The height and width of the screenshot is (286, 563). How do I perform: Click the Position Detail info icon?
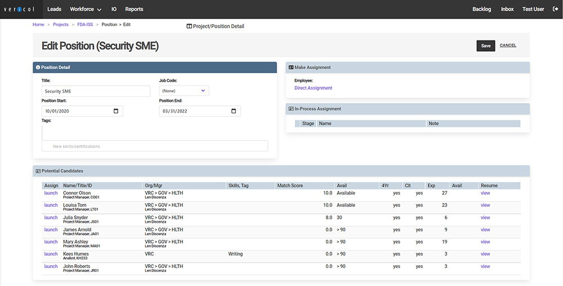38,68
